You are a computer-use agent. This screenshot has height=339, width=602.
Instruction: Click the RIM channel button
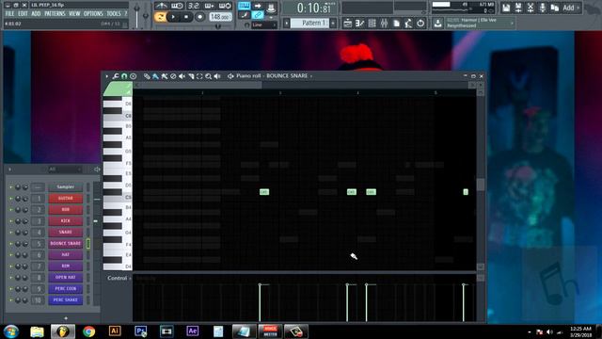65,266
